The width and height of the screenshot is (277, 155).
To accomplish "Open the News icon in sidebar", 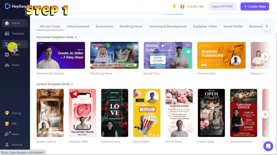I will [7, 134].
